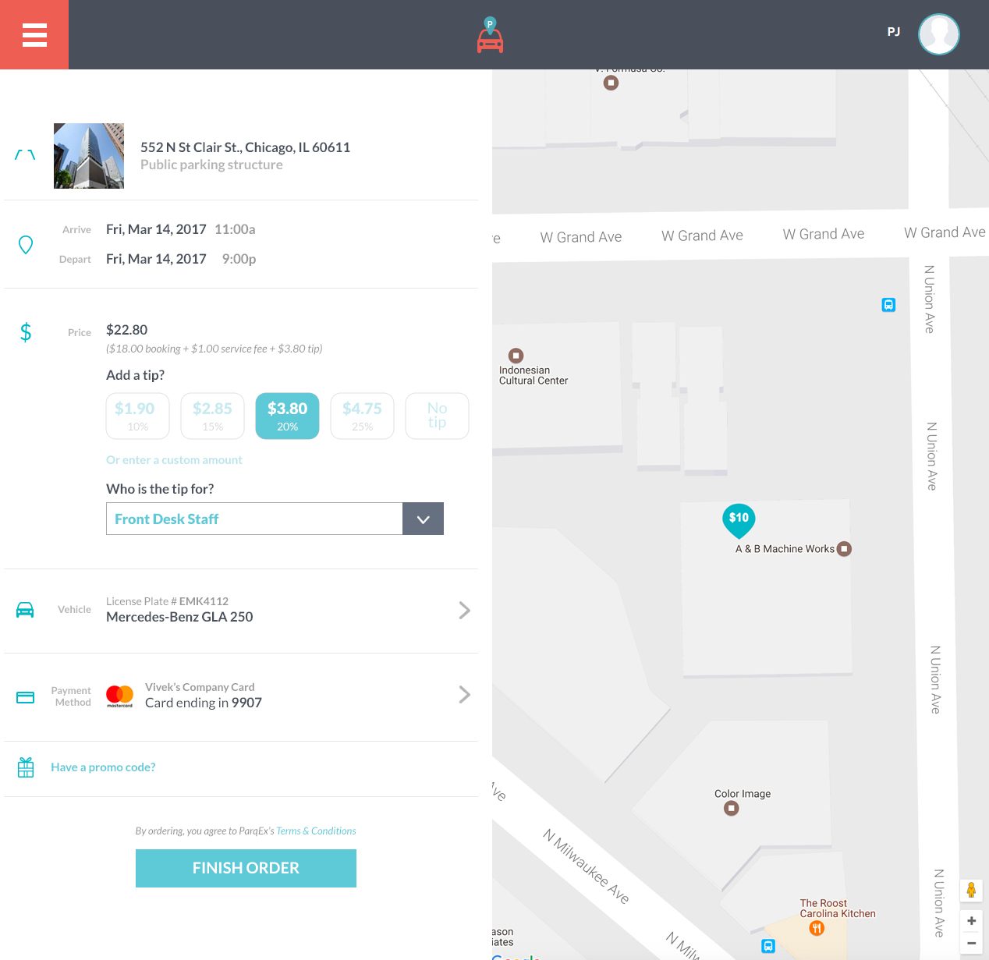This screenshot has height=960, width=989.
Task: Click the Finish Order button
Action: 246,868
